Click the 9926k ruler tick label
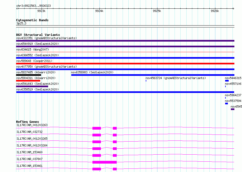The width and height of the screenshot is (242, 172). pyautogui.click(x=215, y=11)
